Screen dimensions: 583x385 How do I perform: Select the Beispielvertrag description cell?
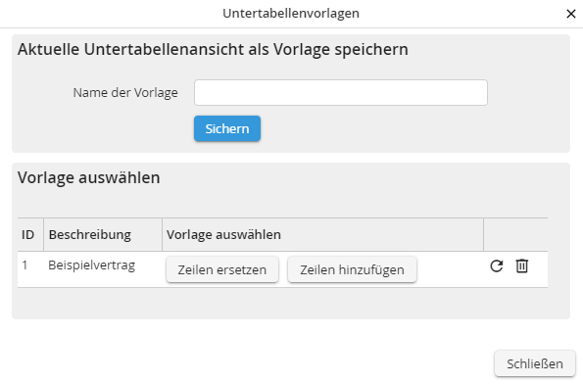click(91, 265)
